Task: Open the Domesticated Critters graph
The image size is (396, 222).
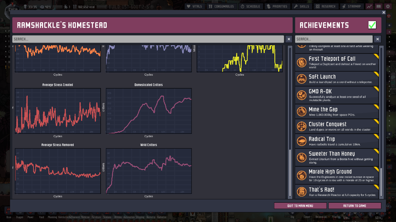Action: pyautogui.click(x=149, y=111)
